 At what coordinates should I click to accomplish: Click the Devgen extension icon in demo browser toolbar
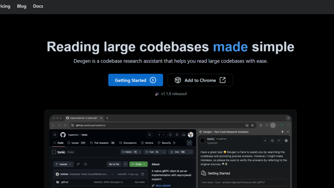[x=261, y=125]
